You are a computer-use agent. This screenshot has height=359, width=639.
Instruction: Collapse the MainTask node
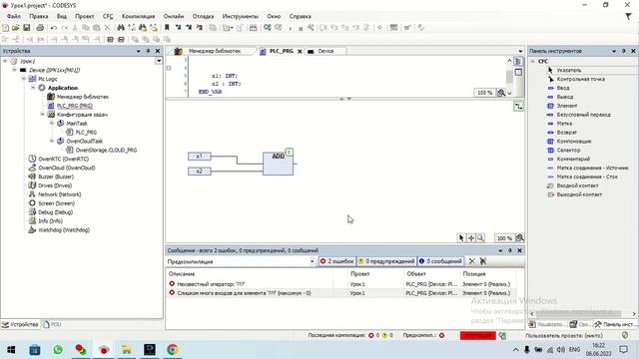52,124
